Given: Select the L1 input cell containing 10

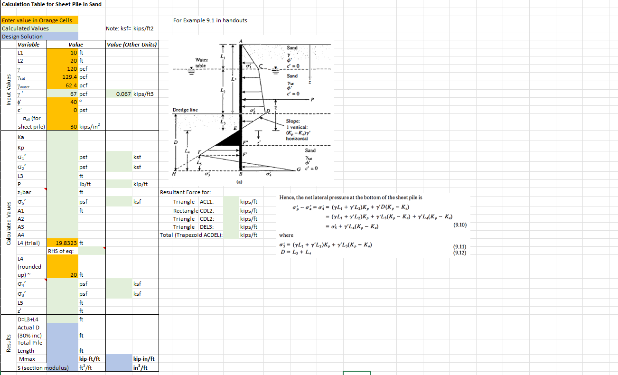Looking at the screenshot, I should click(63, 53).
